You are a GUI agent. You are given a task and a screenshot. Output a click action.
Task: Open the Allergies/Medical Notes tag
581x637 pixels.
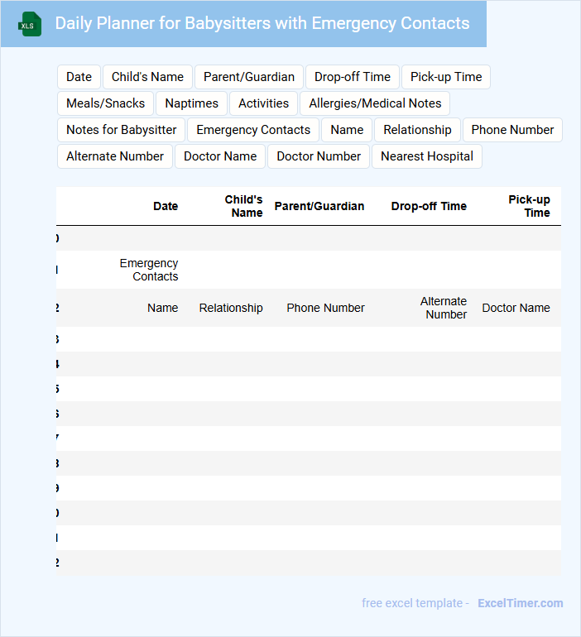coord(375,103)
